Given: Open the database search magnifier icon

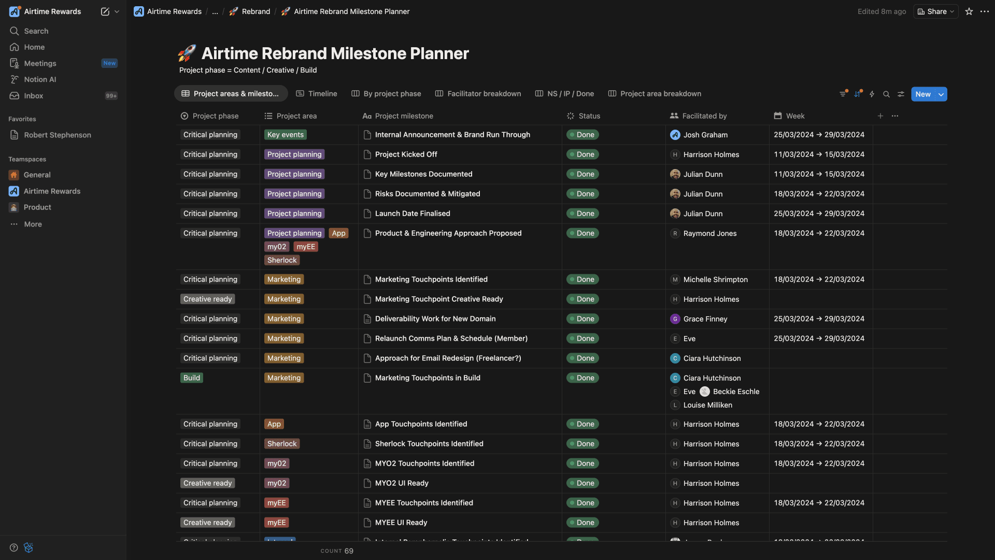Looking at the screenshot, I should [887, 94].
